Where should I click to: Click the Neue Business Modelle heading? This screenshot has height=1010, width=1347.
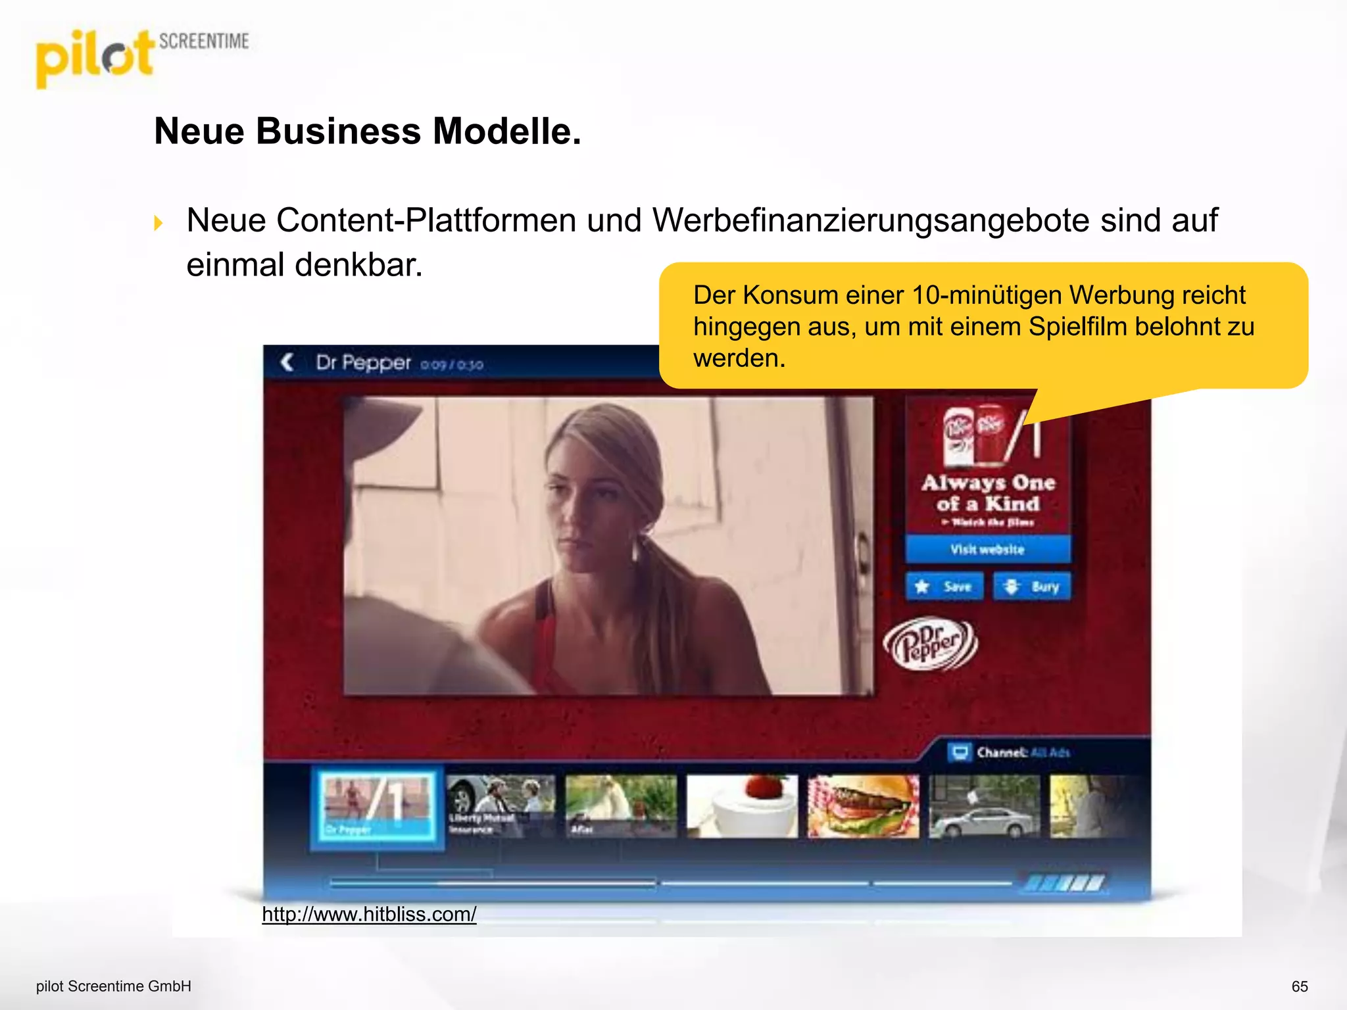point(368,131)
